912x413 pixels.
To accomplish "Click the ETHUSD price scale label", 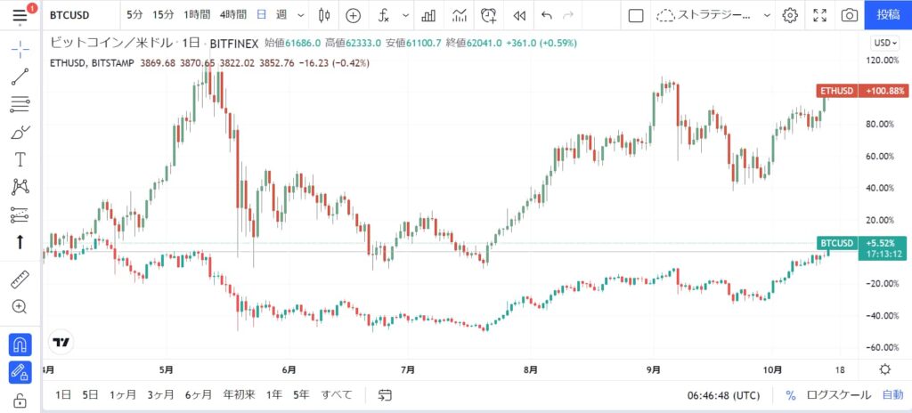I will point(862,91).
